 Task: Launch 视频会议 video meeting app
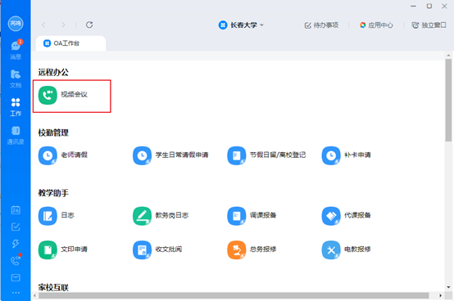[x=72, y=96]
